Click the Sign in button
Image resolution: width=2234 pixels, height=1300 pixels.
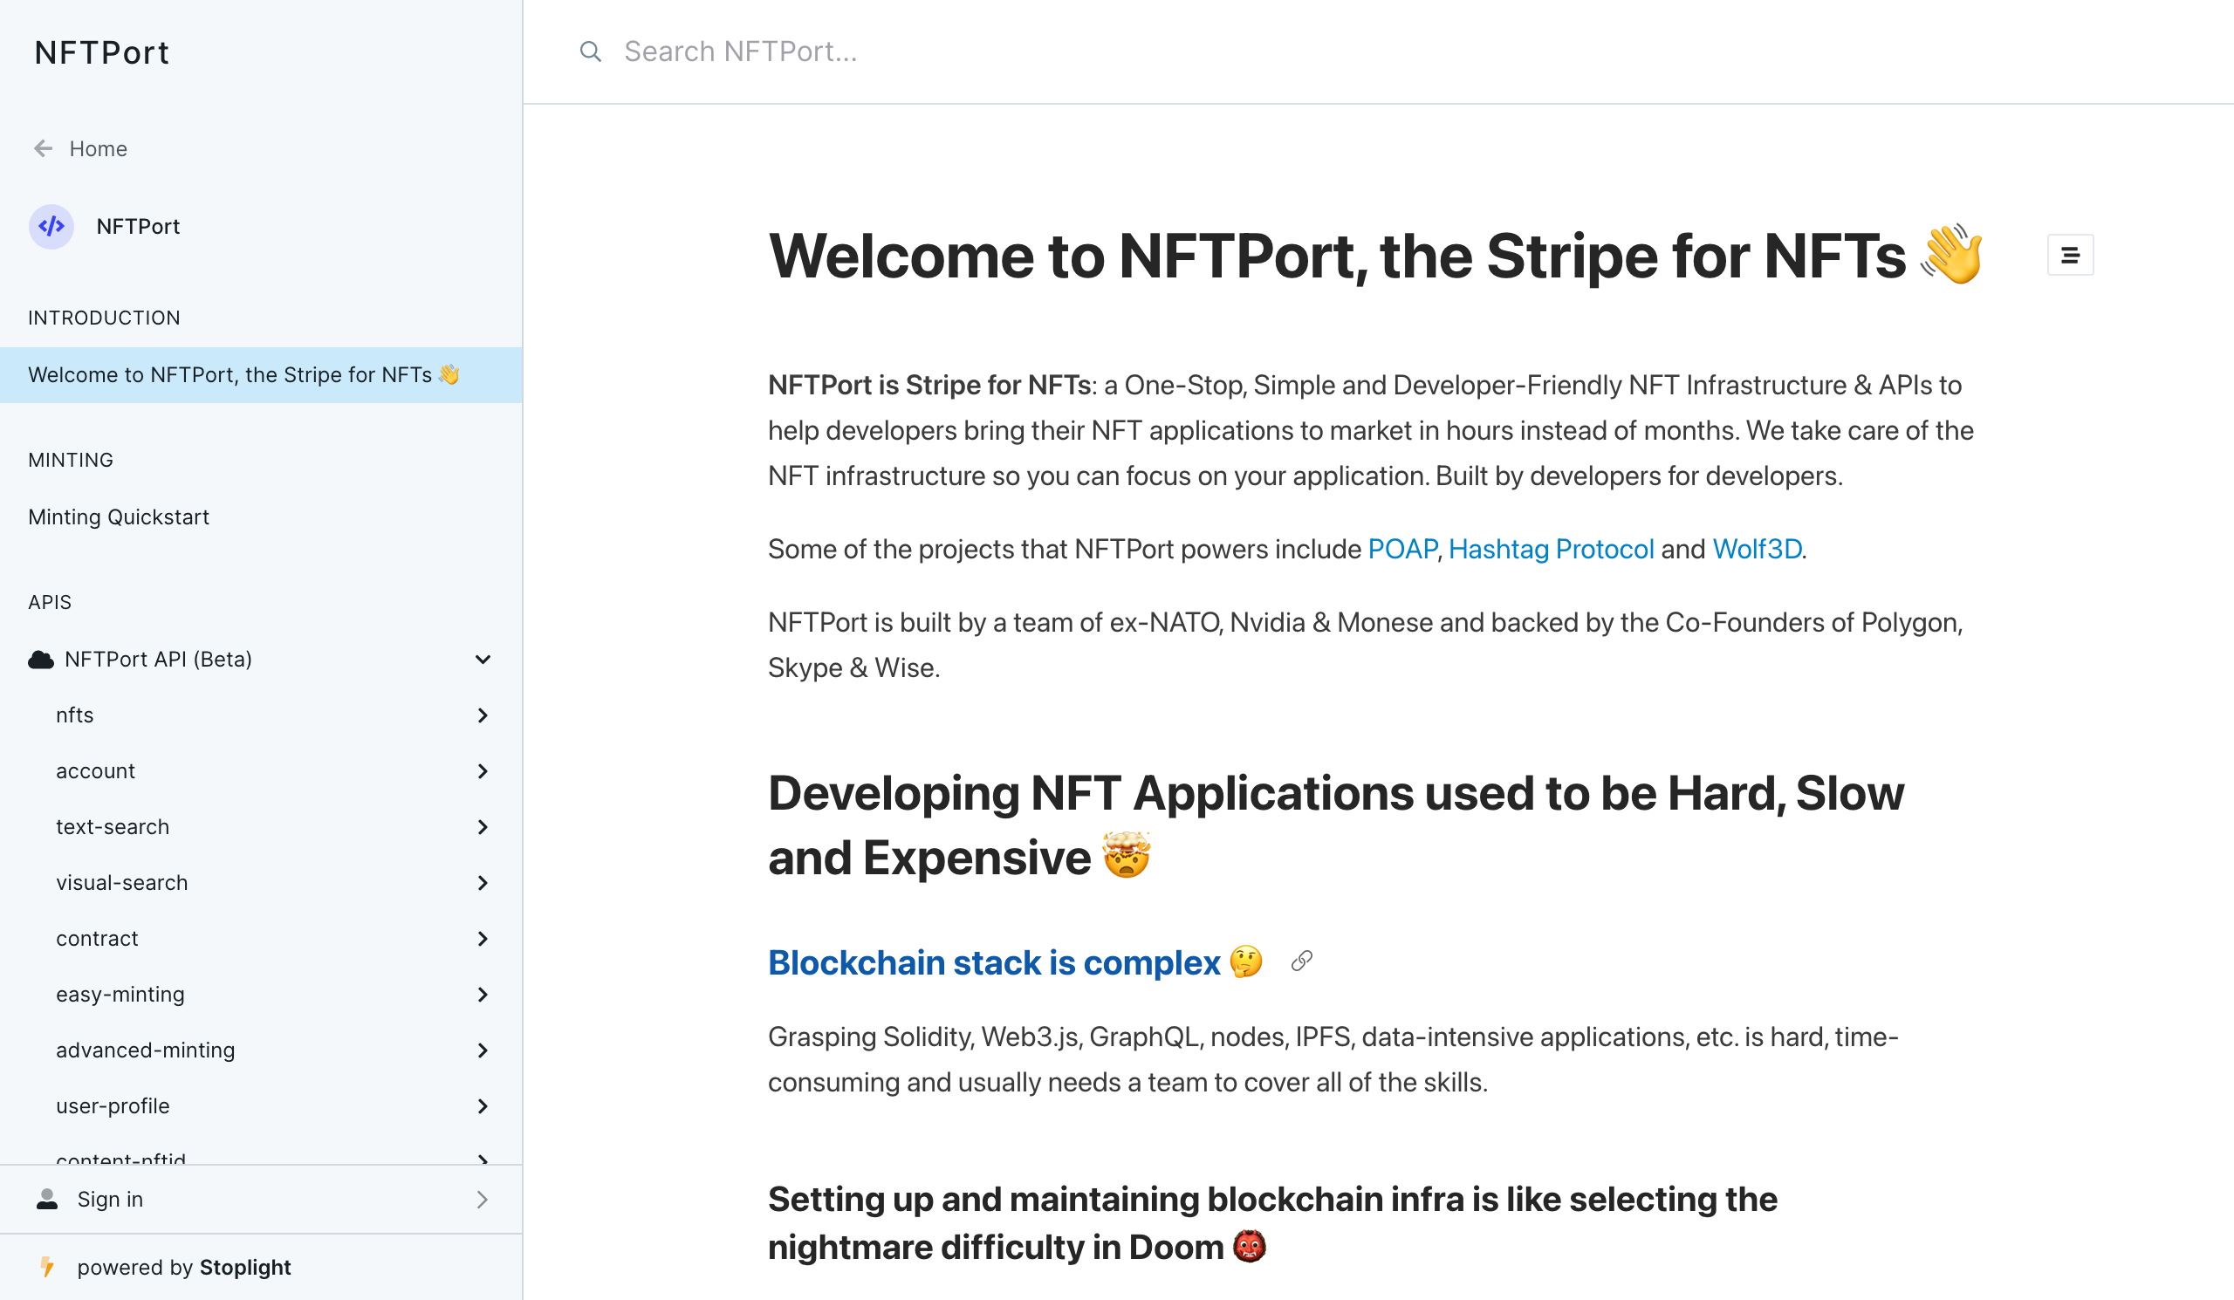tap(261, 1199)
